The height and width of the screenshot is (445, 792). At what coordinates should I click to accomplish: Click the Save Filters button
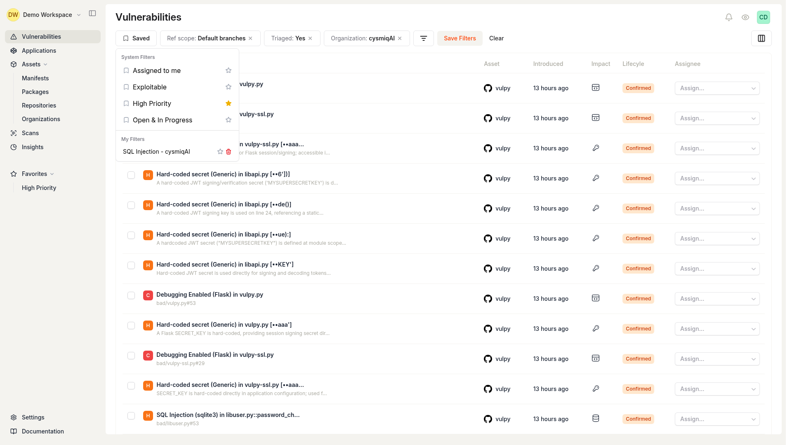click(460, 38)
